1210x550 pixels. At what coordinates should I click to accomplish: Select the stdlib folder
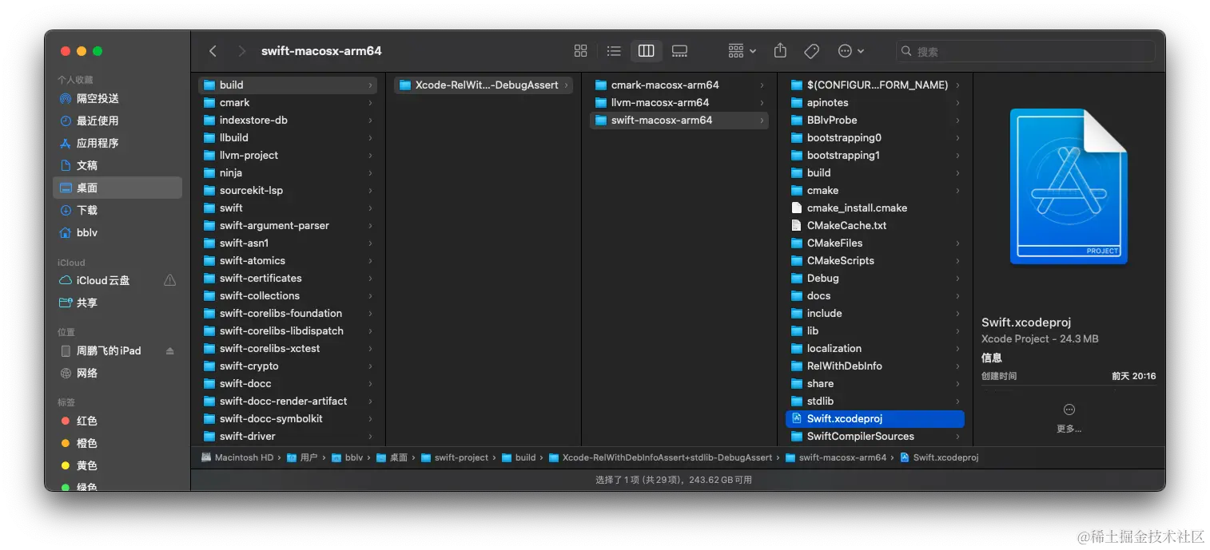(875, 401)
